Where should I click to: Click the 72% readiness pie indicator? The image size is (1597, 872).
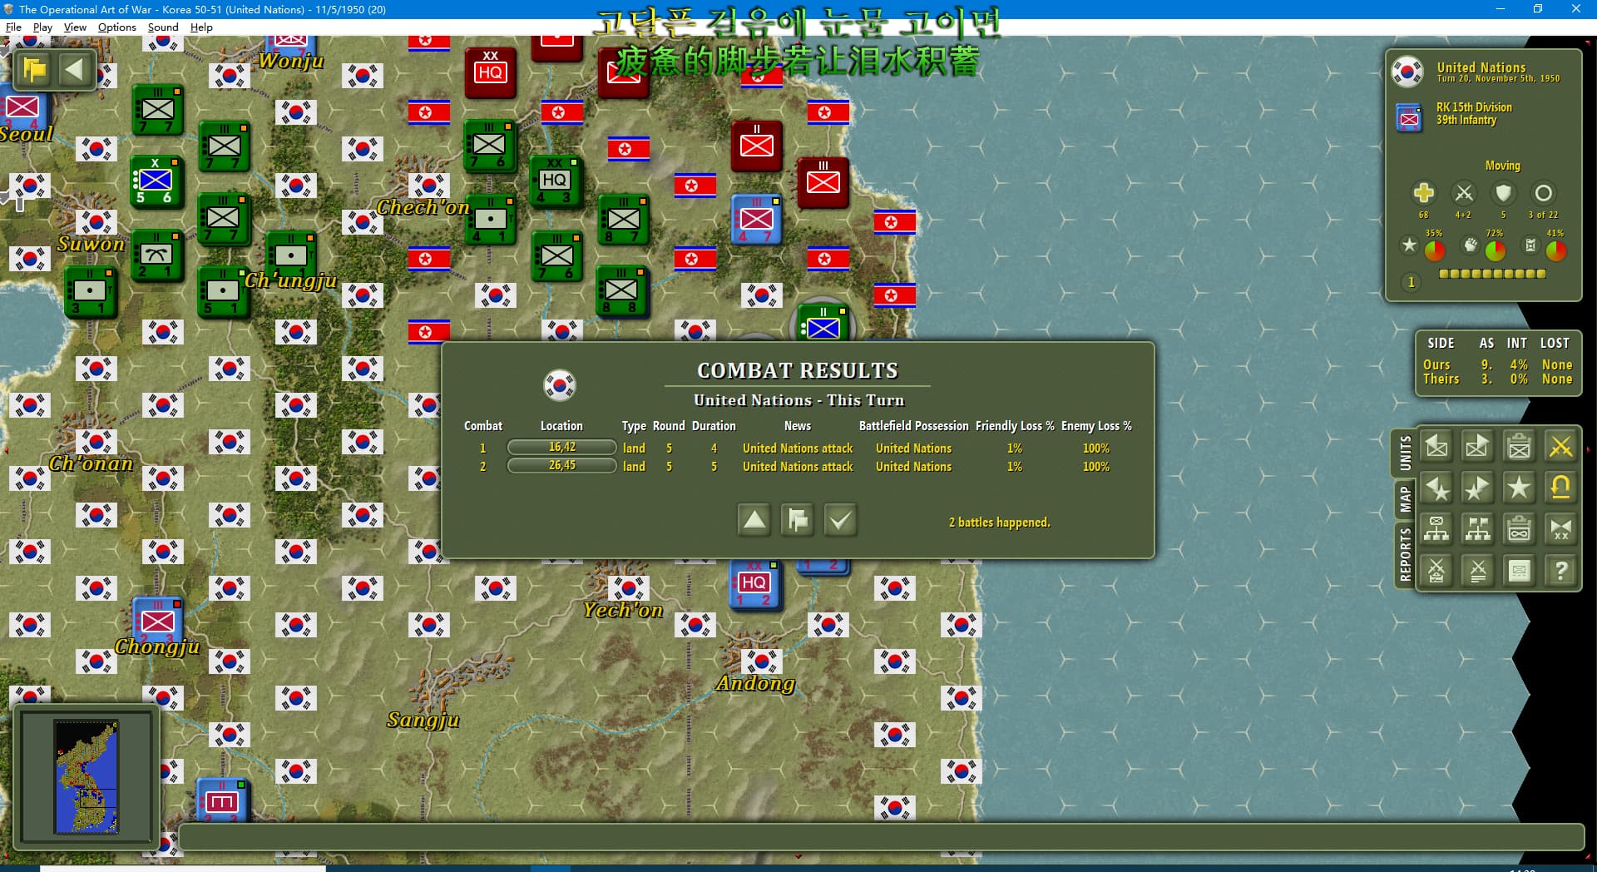pyautogui.click(x=1496, y=250)
